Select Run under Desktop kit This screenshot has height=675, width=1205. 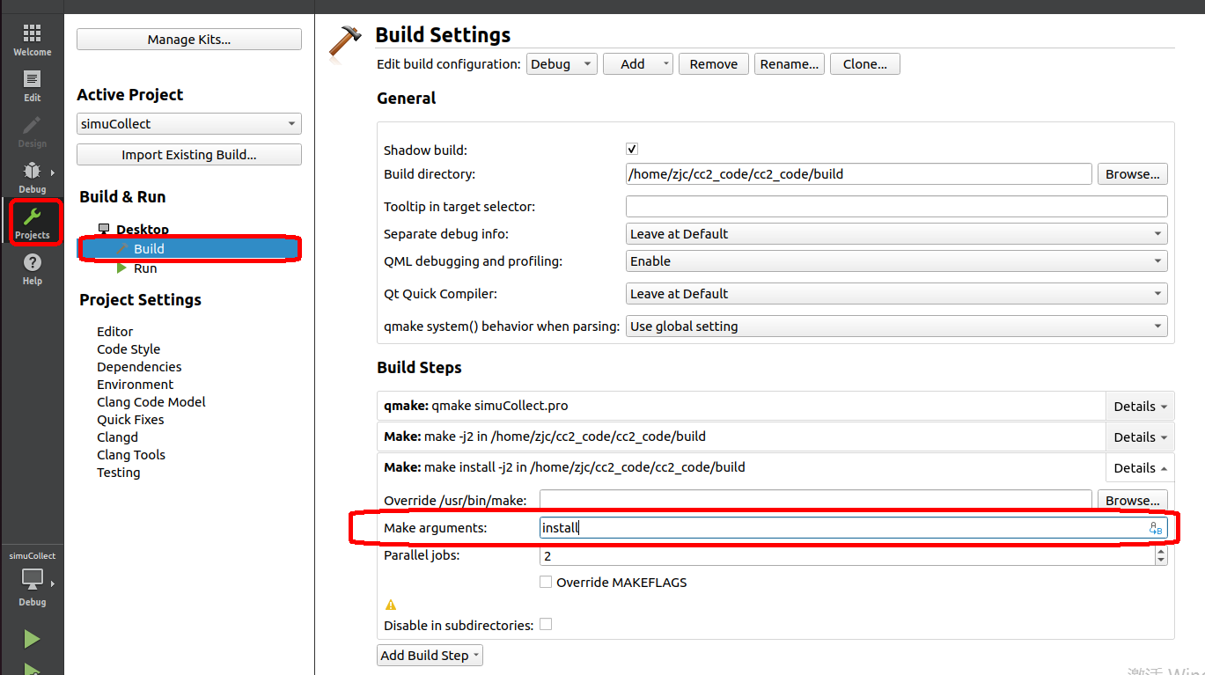click(145, 268)
